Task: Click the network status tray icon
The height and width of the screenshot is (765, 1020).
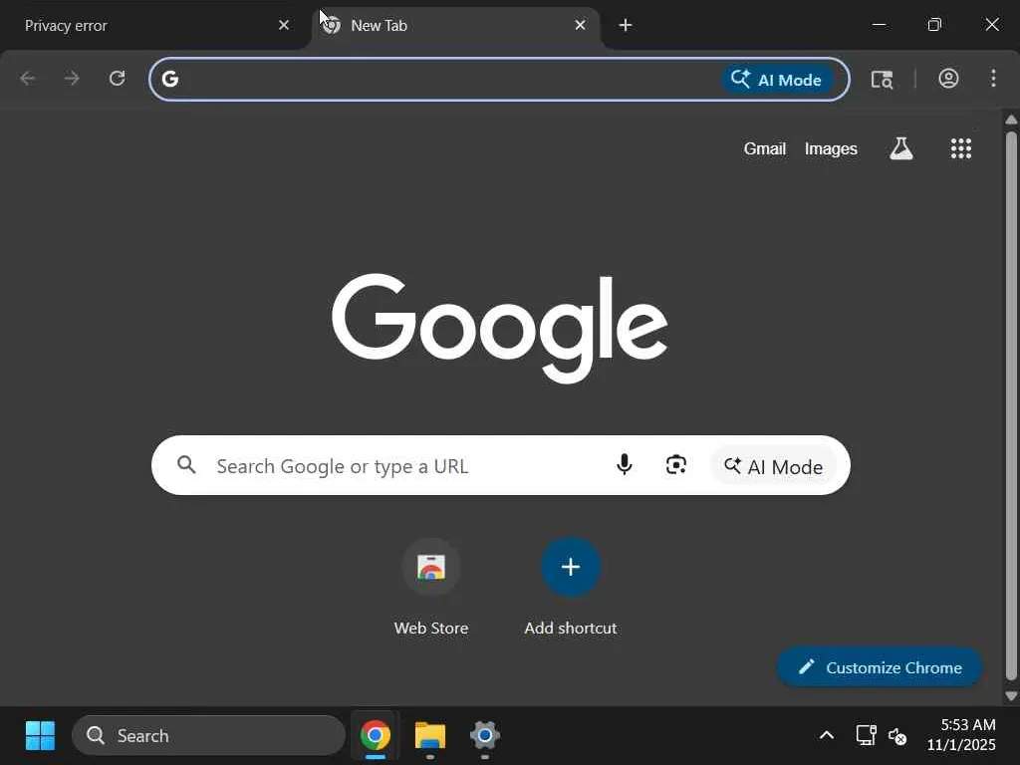Action: [866, 736]
